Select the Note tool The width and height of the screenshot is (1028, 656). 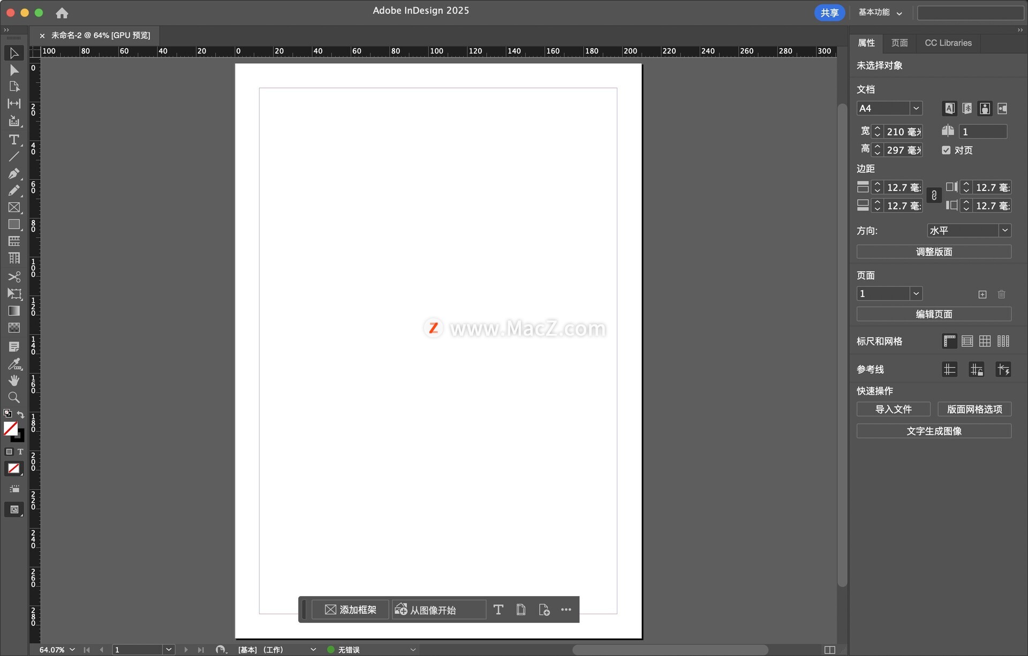(14, 347)
